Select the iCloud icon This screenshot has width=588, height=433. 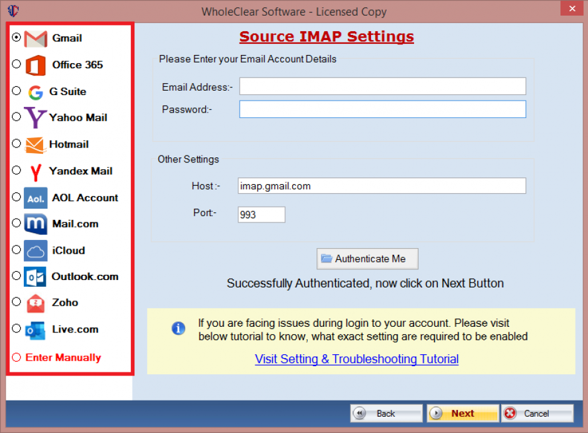pyautogui.click(x=35, y=251)
